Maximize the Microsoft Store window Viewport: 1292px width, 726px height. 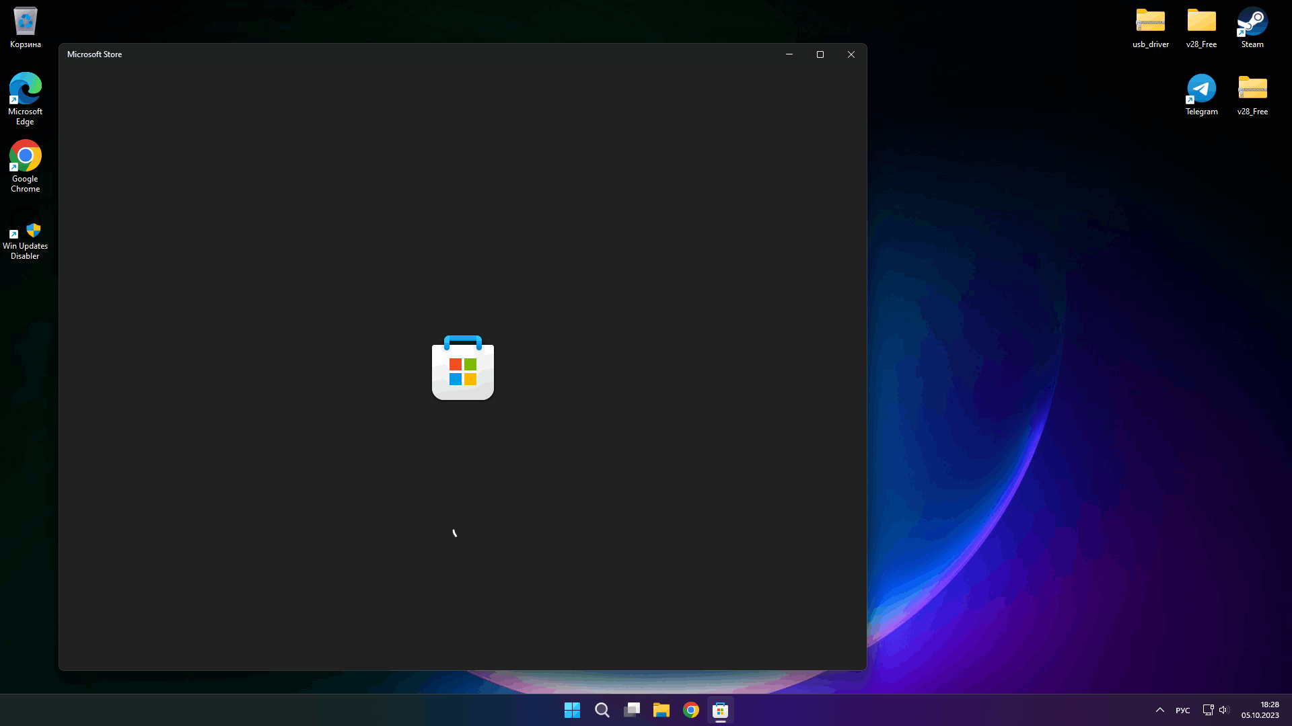pos(820,54)
